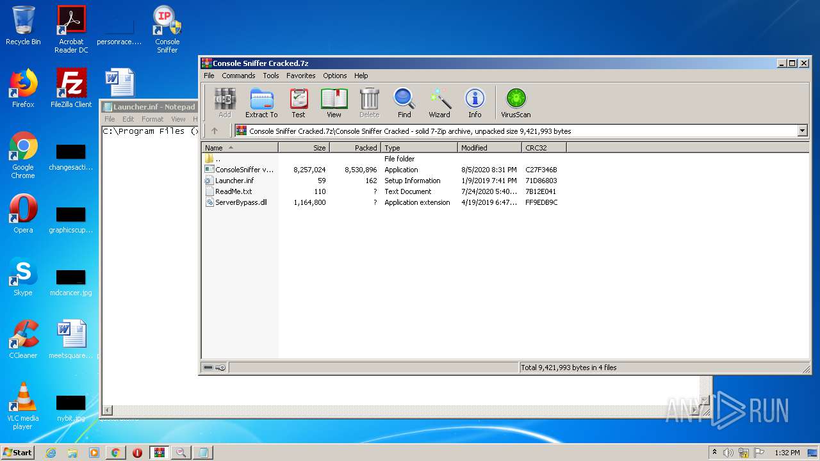Open the nybit.jpg desktop file
The width and height of the screenshot is (820, 461).
pyautogui.click(x=71, y=407)
